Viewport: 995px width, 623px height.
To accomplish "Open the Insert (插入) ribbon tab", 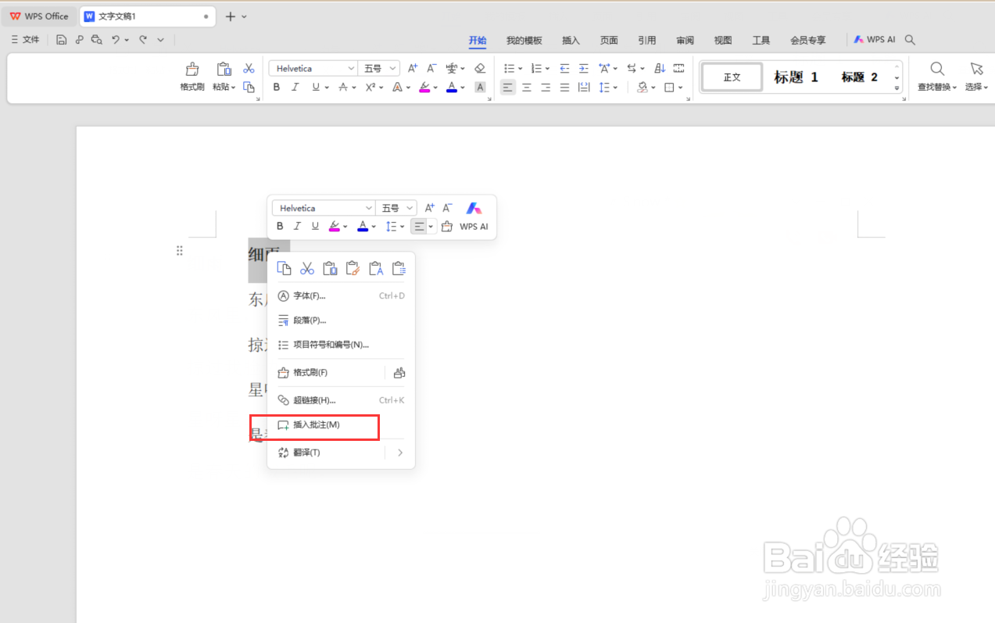I will click(x=571, y=40).
